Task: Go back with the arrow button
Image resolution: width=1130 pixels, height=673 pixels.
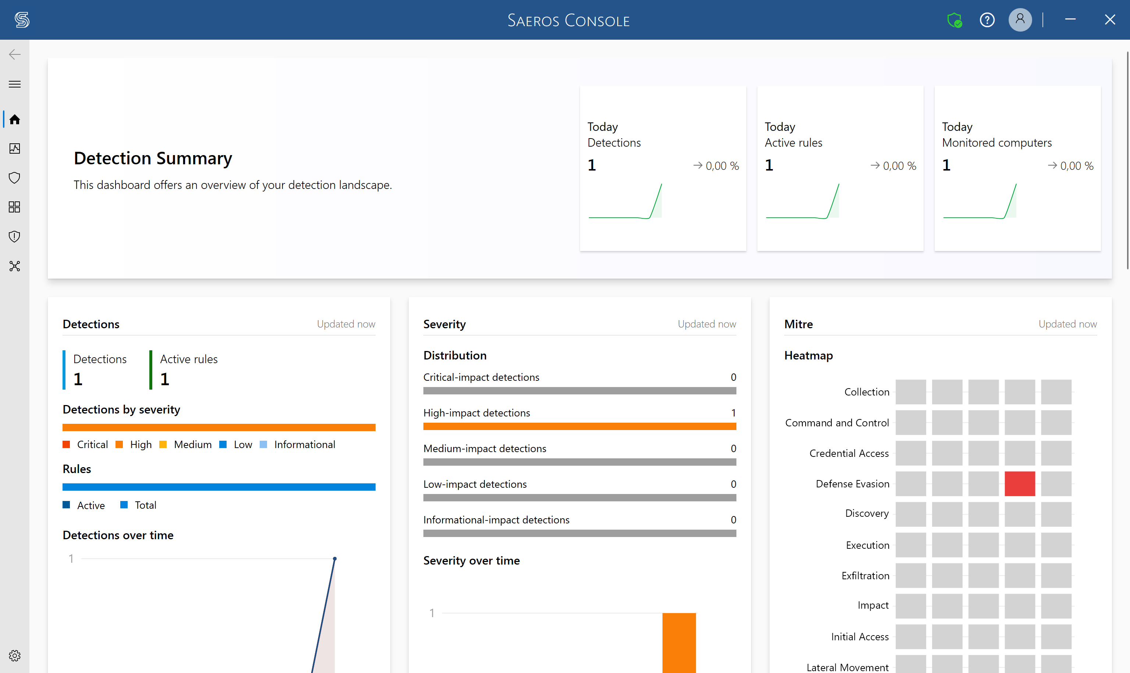Action: click(x=14, y=54)
